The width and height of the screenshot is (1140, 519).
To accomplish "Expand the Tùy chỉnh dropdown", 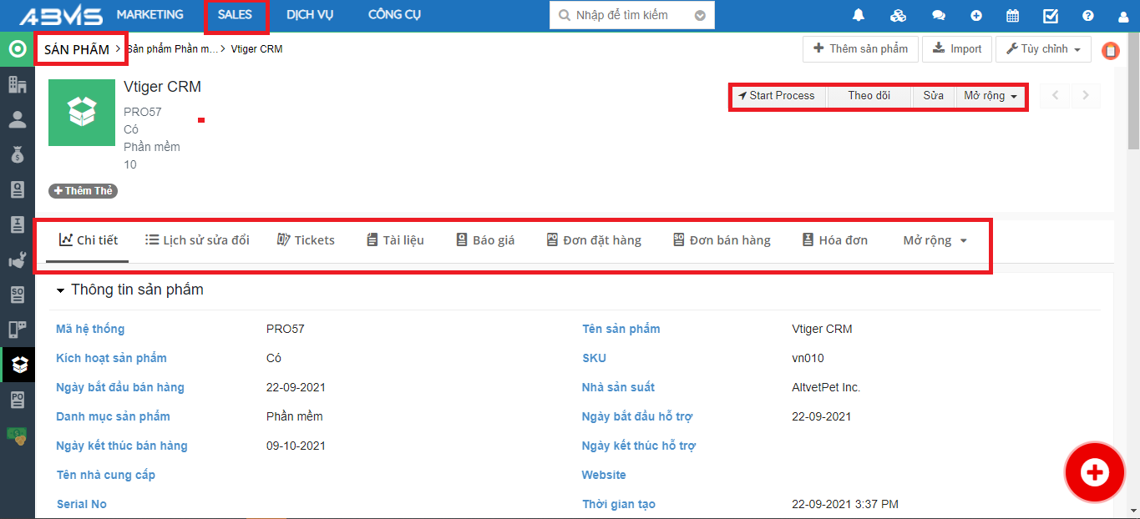I will coord(1043,49).
